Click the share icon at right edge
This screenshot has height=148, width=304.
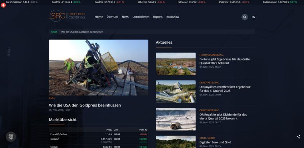tap(298, 137)
